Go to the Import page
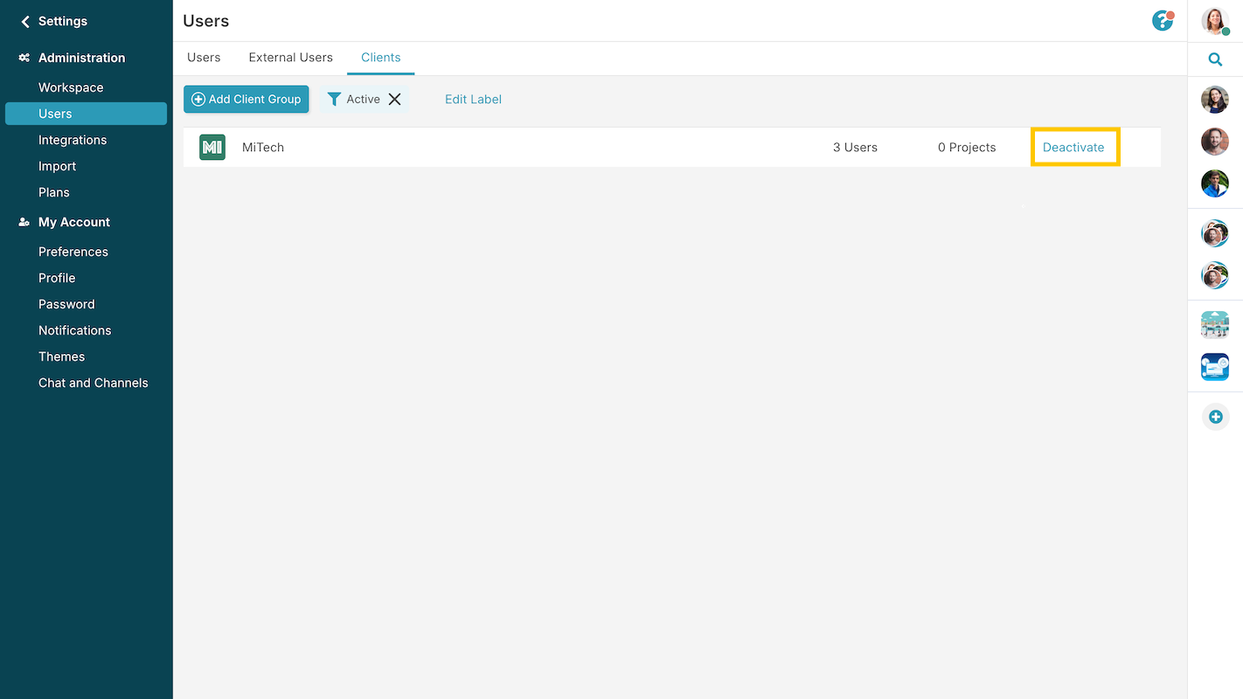Image resolution: width=1243 pixels, height=699 pixels. pyautogui.click(x=57, y=166)
